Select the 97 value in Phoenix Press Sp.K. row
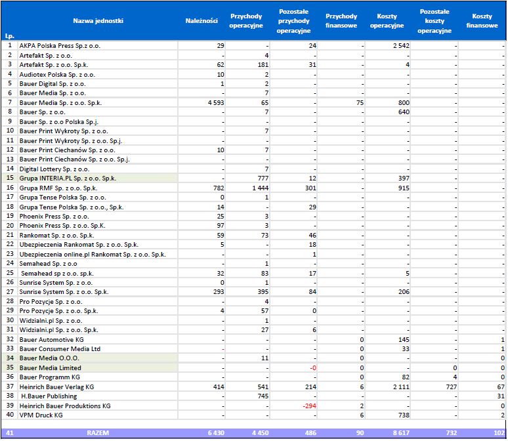The height and width of the screenshot is (441, 508). (221, 226)
